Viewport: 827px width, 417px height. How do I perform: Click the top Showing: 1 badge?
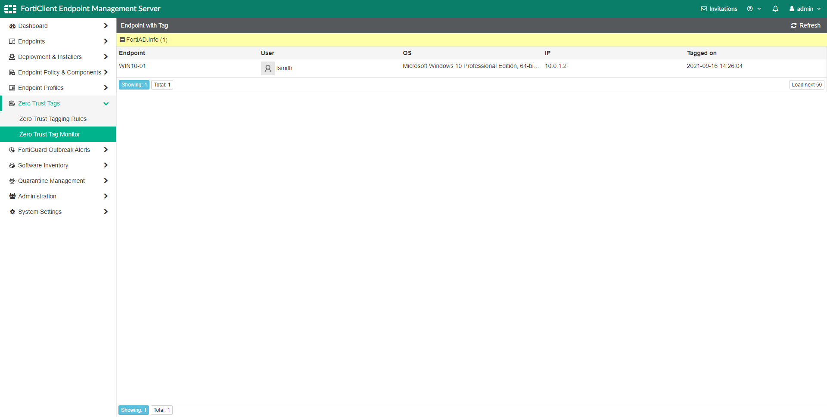coord(134,85)
